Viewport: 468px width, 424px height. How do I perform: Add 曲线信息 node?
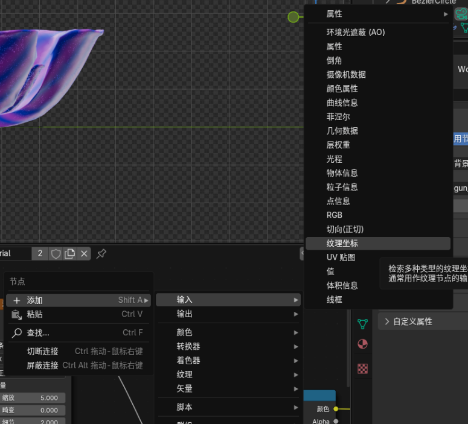[x=378, y=103]
